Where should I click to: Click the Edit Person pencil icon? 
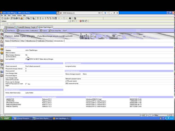coord(6,30)
